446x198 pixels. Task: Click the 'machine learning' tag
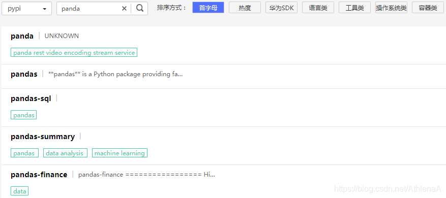[x=120, y=153]
